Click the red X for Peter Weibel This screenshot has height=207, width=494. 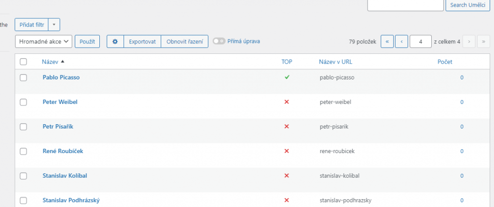(x=287, y=102)
